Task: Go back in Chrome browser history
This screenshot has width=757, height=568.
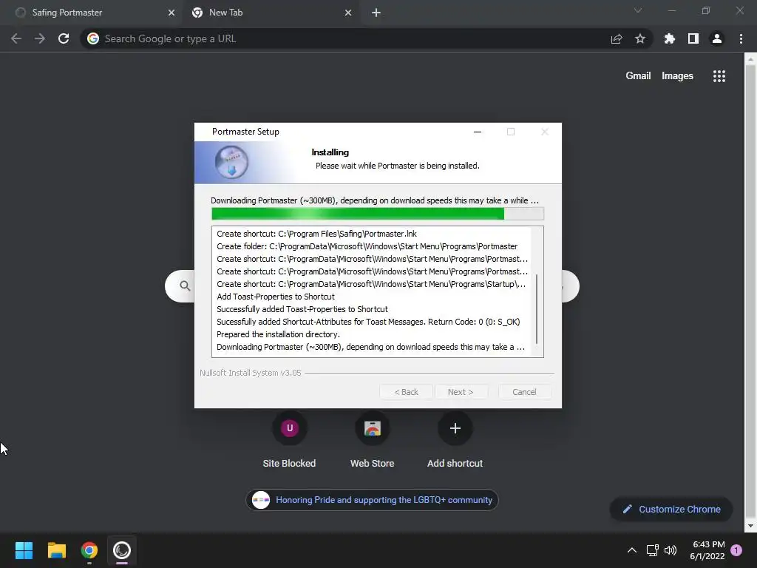Action: tap(16, 38)
